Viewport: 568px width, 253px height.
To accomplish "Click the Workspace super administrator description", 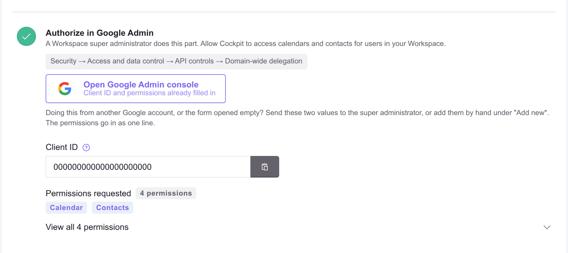I will [246, 44].
